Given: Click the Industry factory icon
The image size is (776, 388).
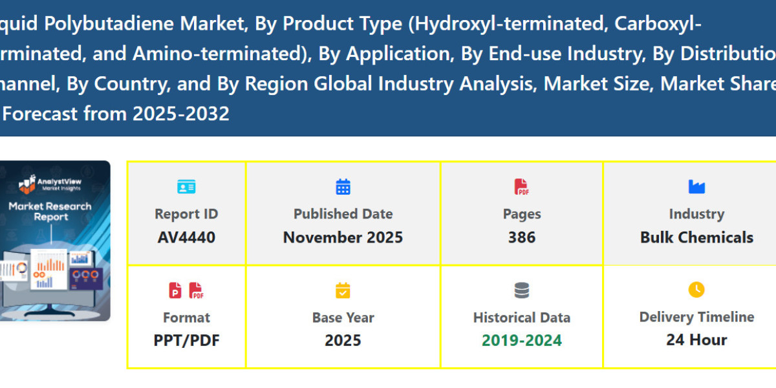Looking at the screenshot, I should pyautogui.click(x=696, y=186).
